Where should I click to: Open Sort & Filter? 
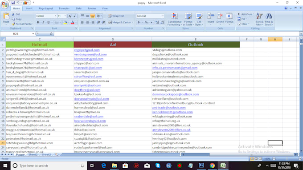coord(259,19)
